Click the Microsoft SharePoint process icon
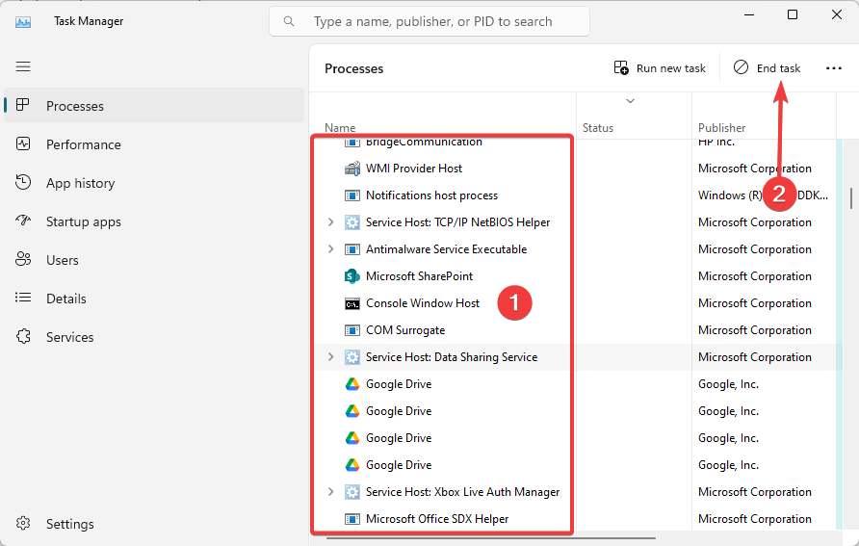The height and width of the screenshot is (546, 859). point(352,276)
